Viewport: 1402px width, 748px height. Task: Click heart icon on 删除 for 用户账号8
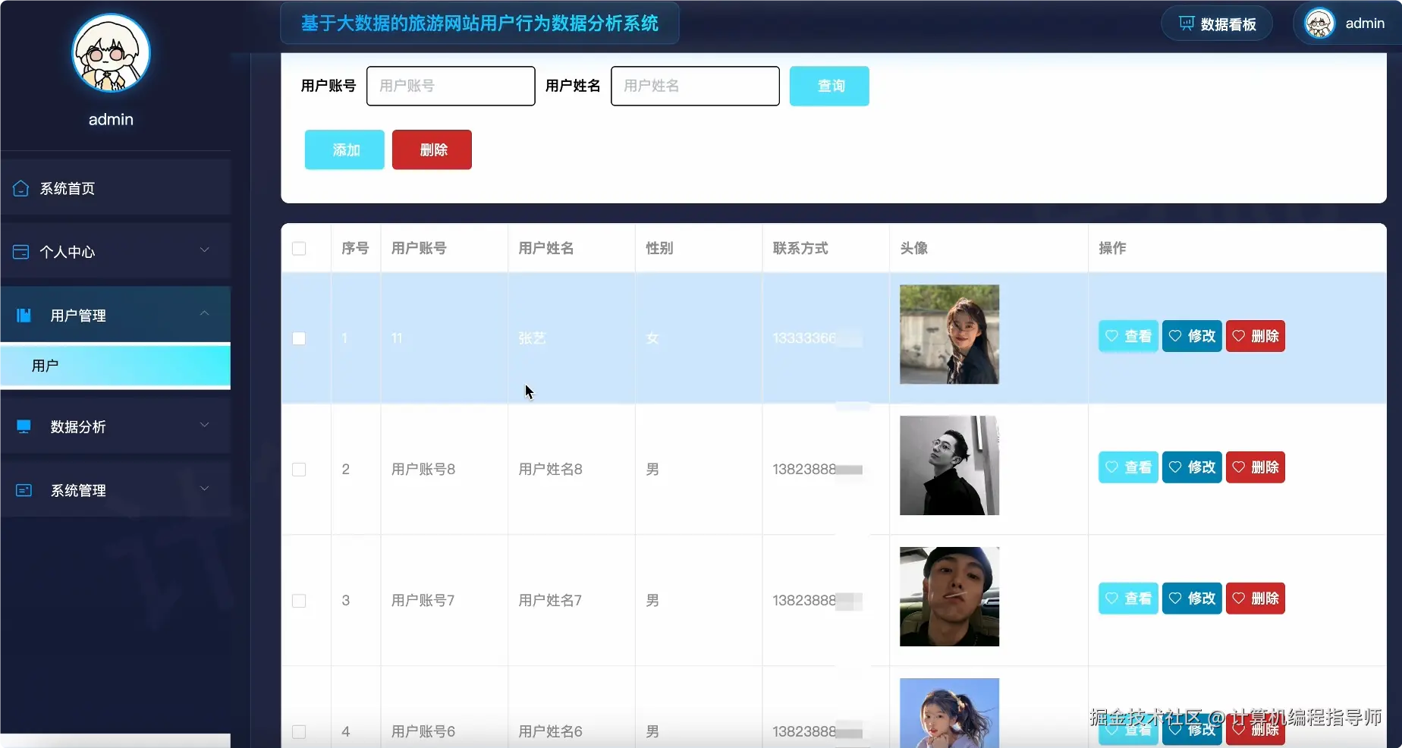pyautogui.click(x=1239, y=467)
